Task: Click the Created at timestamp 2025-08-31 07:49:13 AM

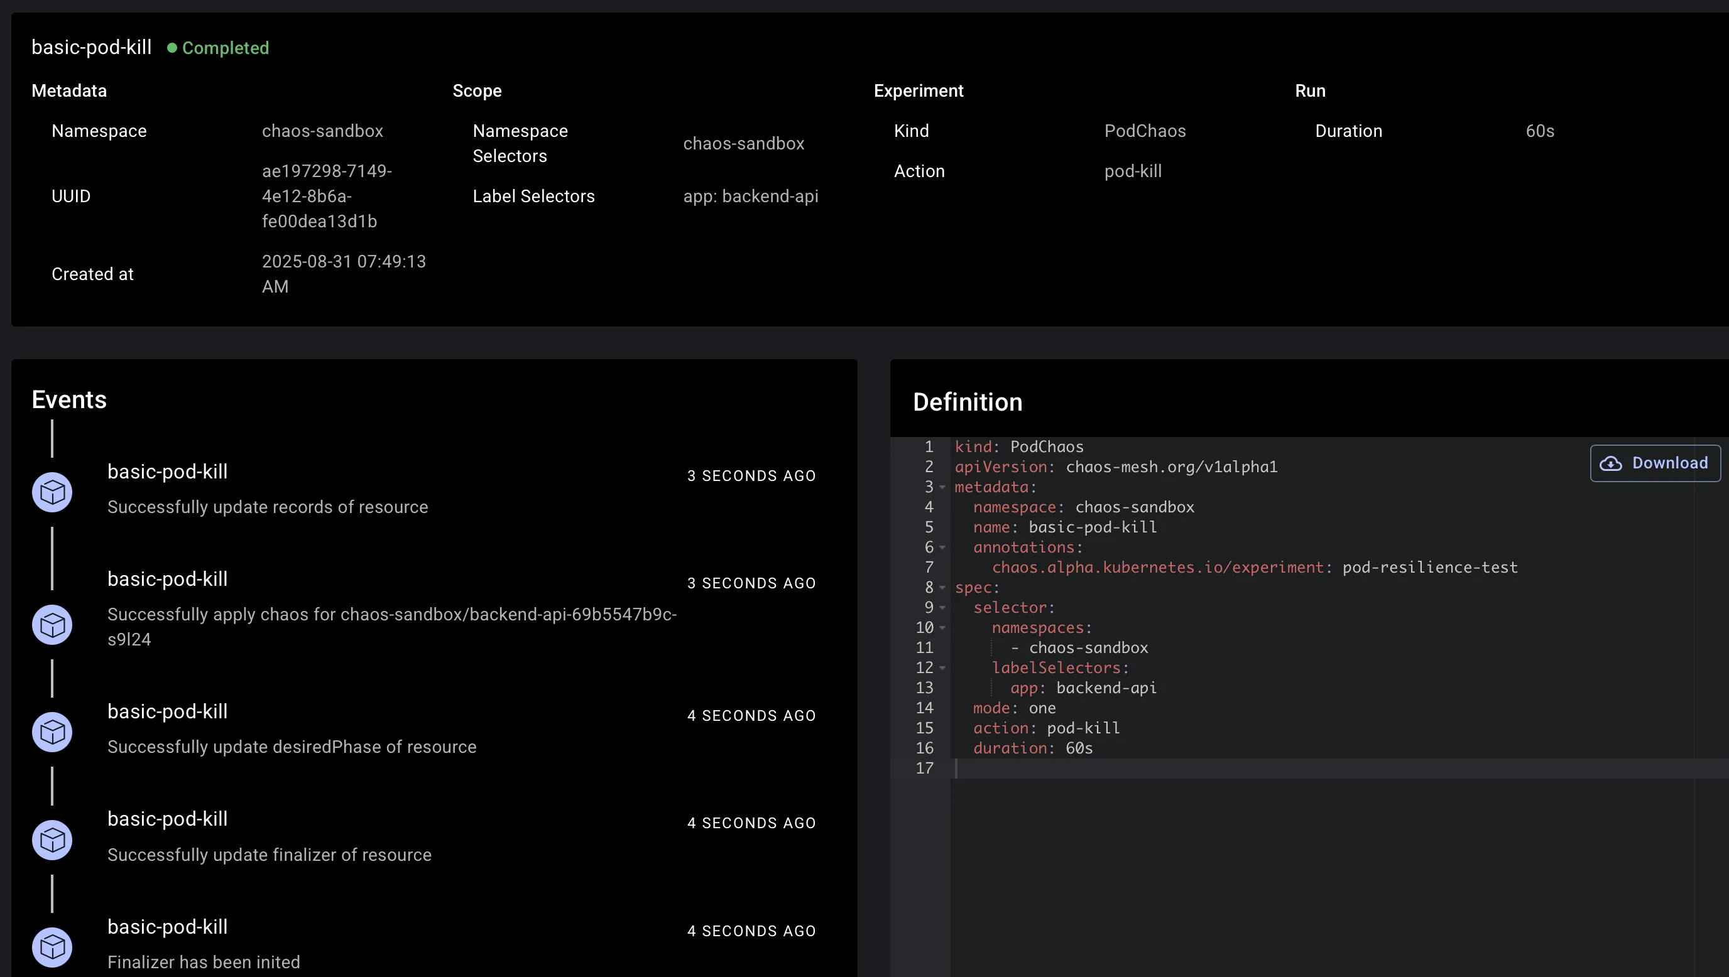Action: (x=344, y=274)
